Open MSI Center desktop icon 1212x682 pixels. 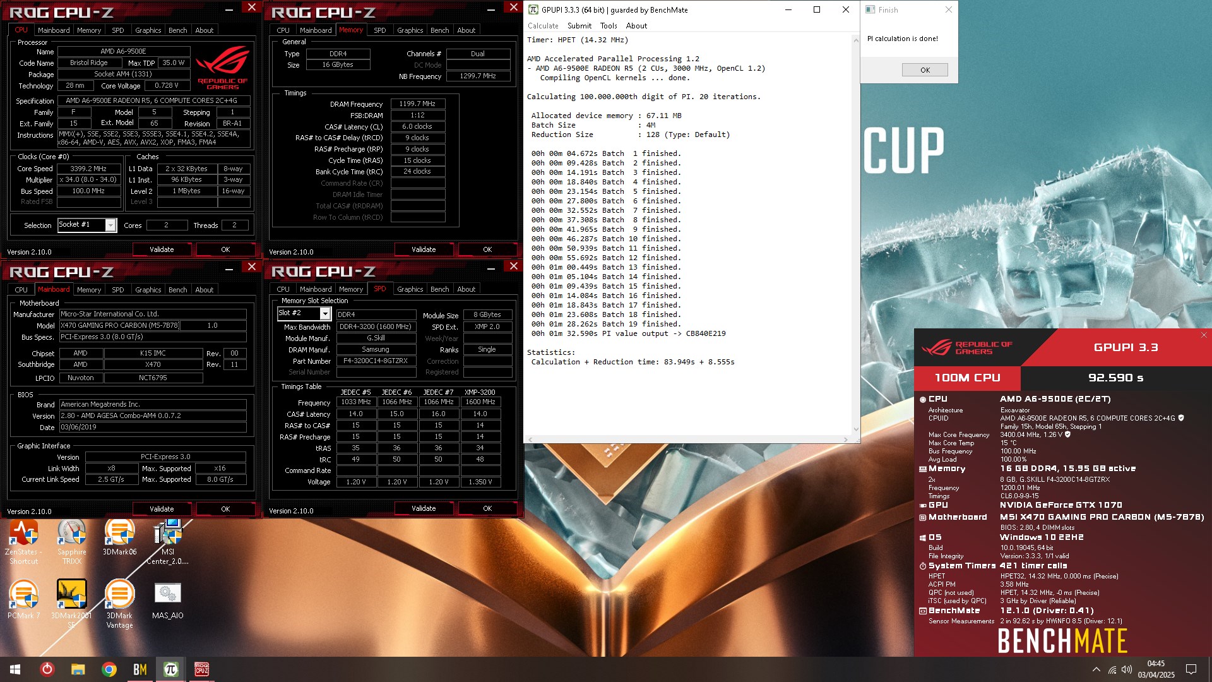pyautogui.click(x=167, y=541)
